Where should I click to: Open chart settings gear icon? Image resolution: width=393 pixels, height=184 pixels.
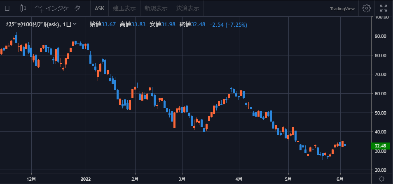(367, 8)
